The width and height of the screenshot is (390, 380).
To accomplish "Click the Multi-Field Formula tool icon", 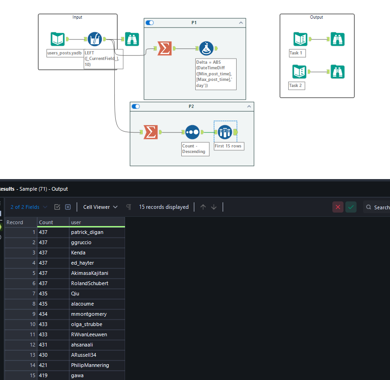I will click(95, 40).
